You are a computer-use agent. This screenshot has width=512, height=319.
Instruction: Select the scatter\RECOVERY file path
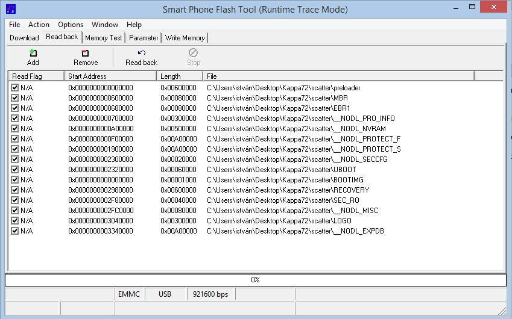pos(288,190)
